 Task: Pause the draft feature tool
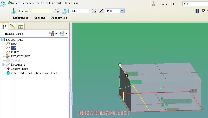197,11
